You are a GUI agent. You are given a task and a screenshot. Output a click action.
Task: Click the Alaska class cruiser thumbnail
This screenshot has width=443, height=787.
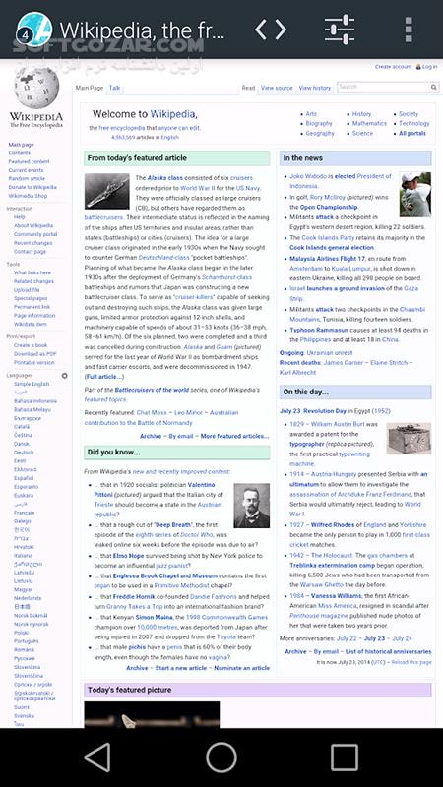click(x=106, y=191)
